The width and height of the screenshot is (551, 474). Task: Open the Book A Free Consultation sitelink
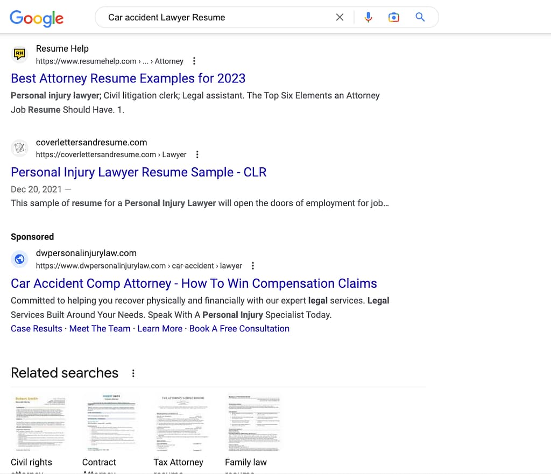point(239,329)
